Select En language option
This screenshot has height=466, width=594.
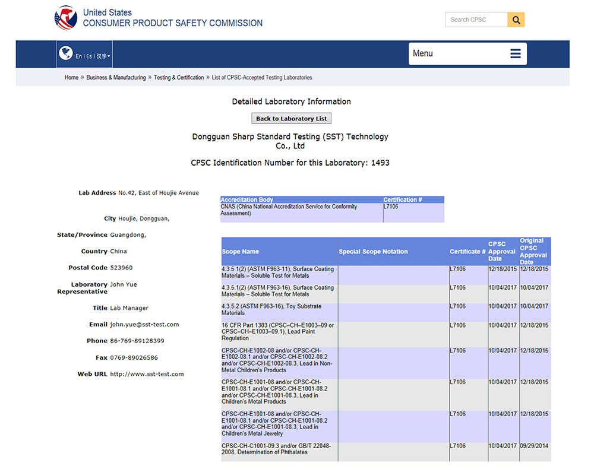coord(78,56)
